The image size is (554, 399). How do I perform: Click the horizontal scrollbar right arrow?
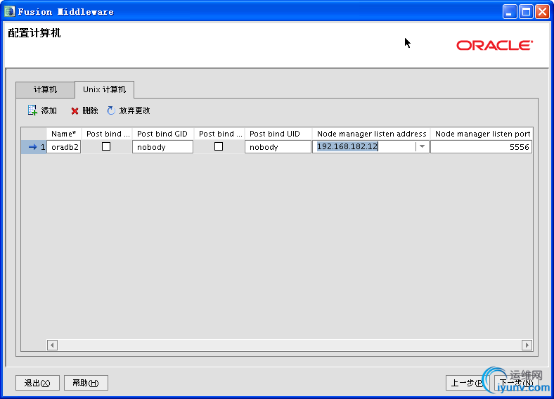point(527,345)
